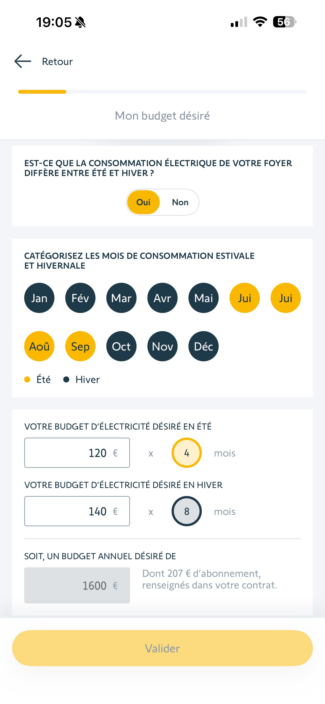Toggle the Sep month circle
Screen dimensions: 325x704
tap(80, 346)
